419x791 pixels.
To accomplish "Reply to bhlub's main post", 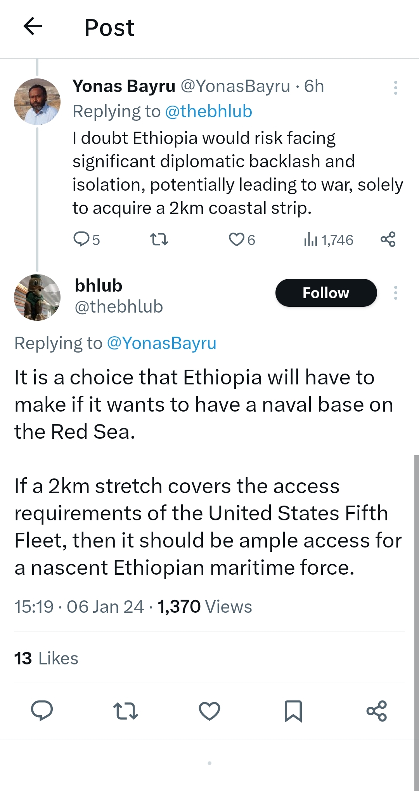I will [42, 711].
